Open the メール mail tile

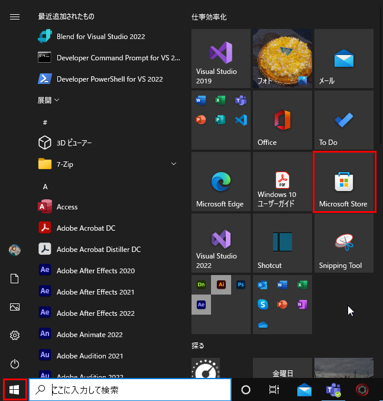(x=344, y=59)
